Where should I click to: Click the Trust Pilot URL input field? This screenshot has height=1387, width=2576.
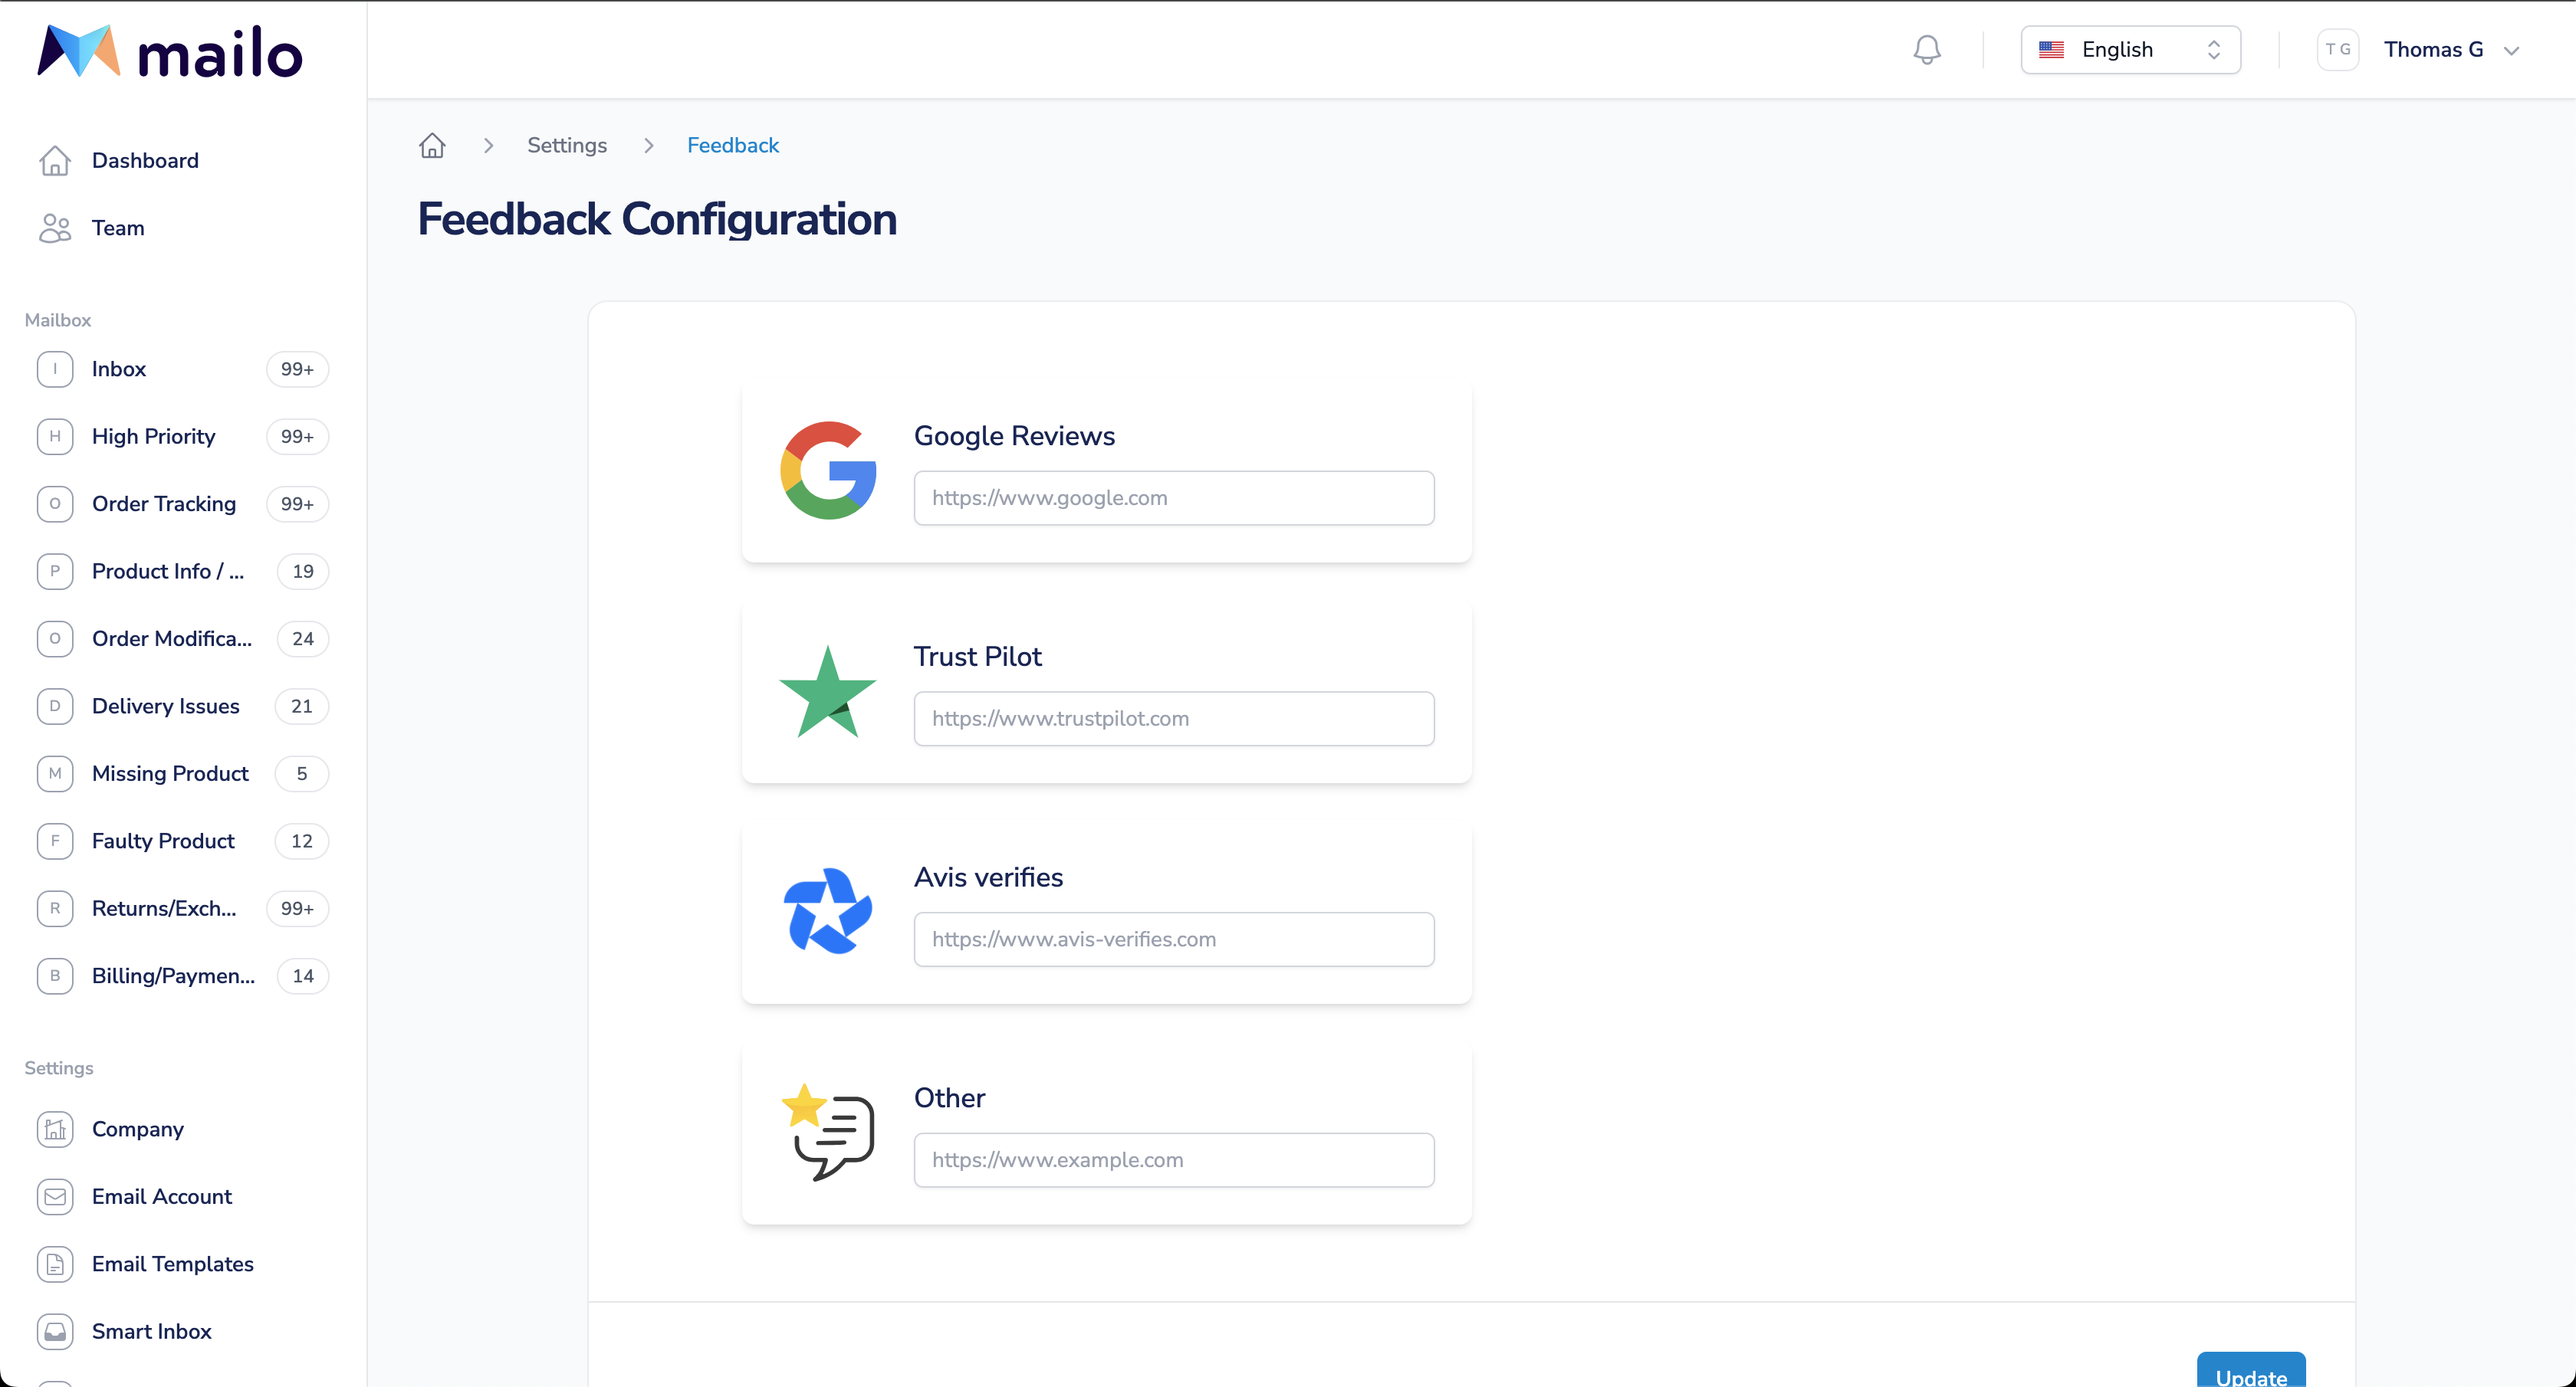1174,717
